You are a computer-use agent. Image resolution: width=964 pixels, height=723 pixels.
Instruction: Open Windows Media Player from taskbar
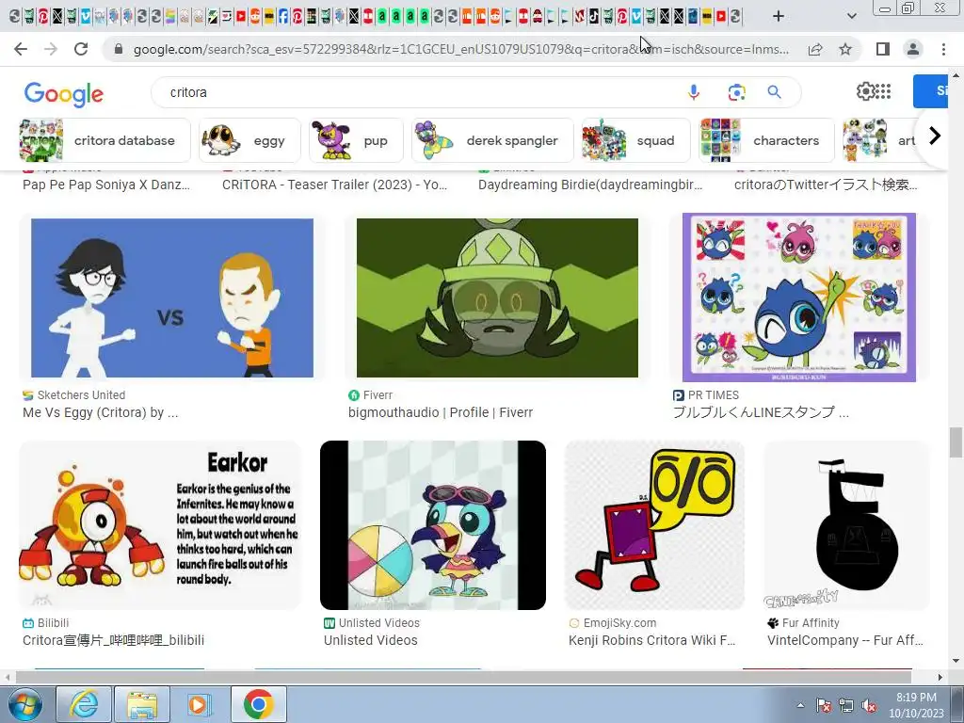coord(200,704)
